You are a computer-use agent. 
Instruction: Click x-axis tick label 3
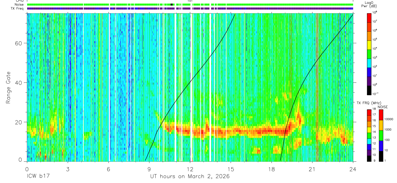[68, 169]
